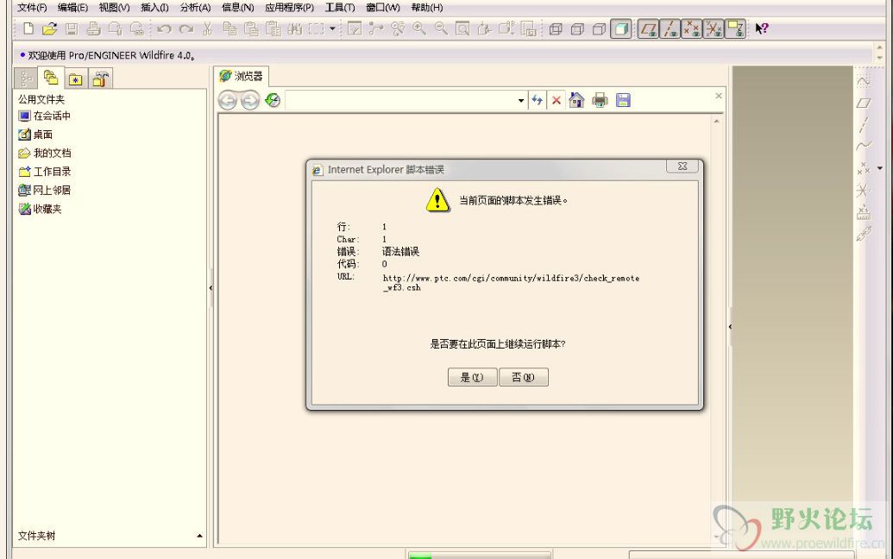Viewport: 893px width, 559px height.
Task: Open the 分析(A) menu
Action: tap(195, 8)
